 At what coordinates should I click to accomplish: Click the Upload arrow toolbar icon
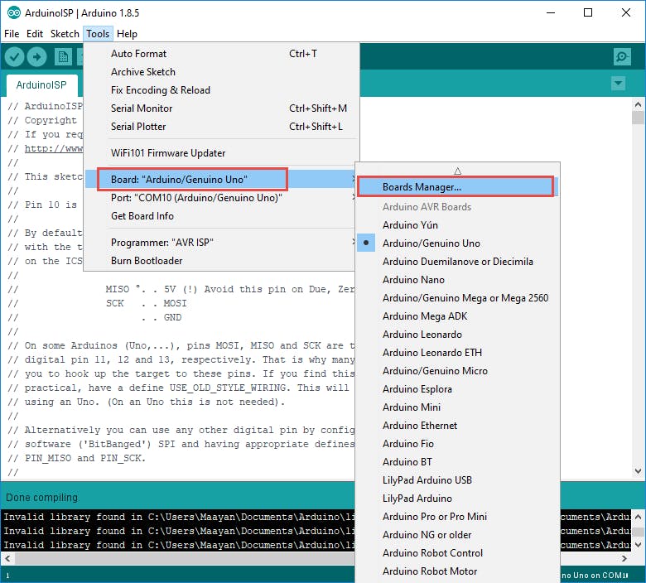pyautogui.click(x=36, y=56)
